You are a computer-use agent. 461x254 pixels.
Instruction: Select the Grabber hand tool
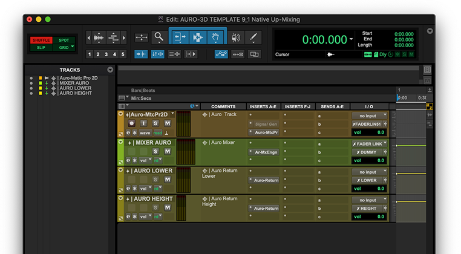point(216,37)
